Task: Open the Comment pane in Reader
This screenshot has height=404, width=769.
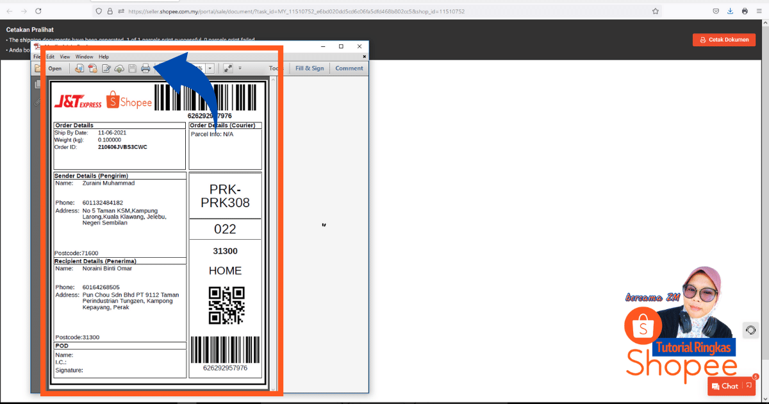Action: [x=349, y=68]
